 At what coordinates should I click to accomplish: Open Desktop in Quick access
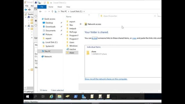pos(49,23)
